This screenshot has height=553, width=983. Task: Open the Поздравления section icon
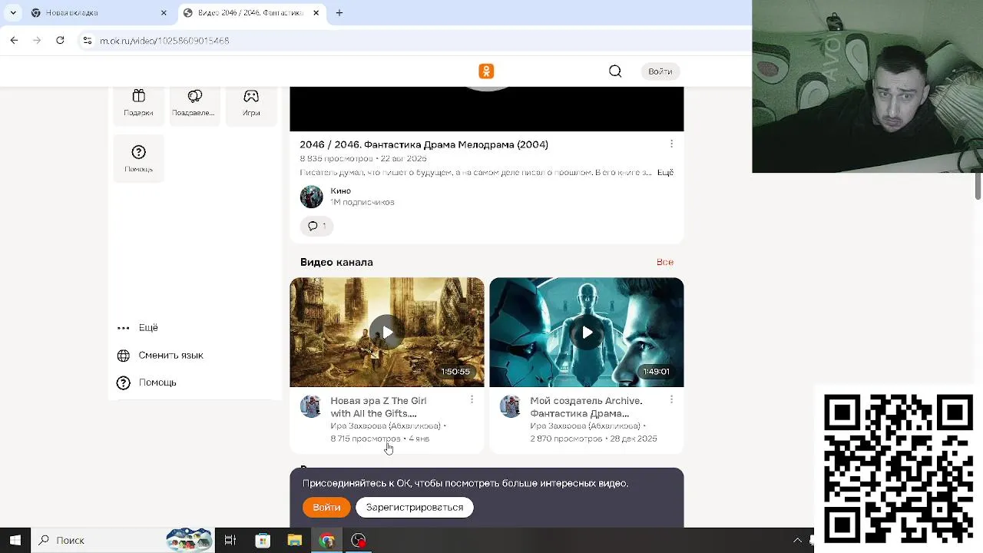click(x=194, y=103)
